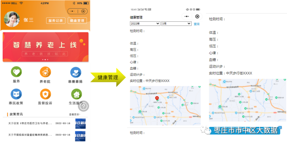Click the 健康管理 button in header
This screenshot has height=143, width=287.
click(77, 20)
